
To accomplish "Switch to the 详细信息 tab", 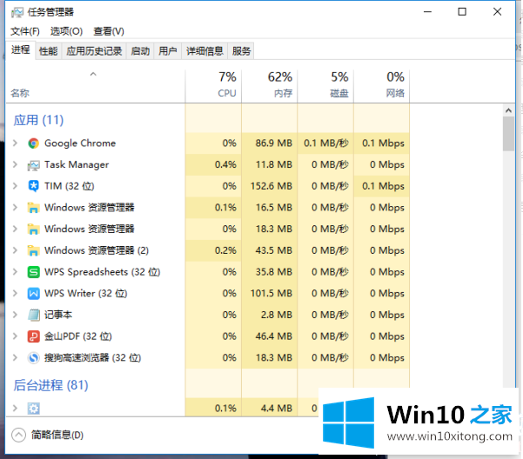I will [x=205, y=51].
